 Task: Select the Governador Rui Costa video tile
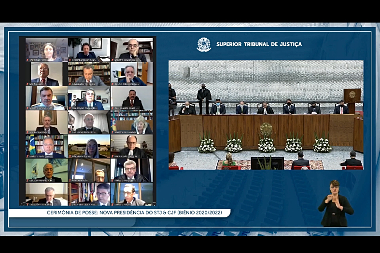(89, 74)
